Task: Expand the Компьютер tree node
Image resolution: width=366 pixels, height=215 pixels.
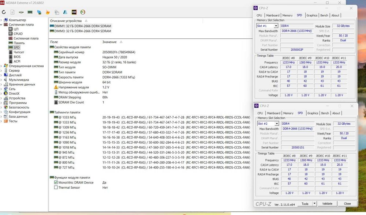Action: (x=1, y=20)
